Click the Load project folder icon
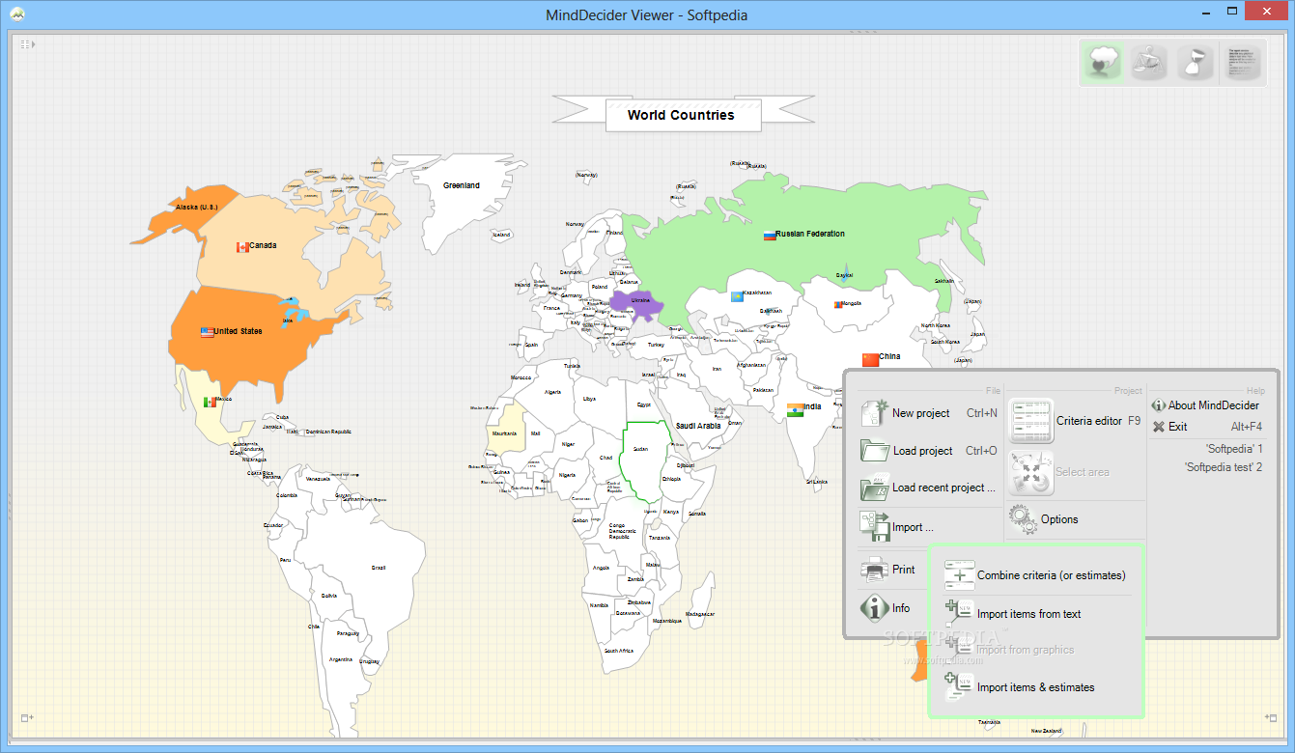The image size is (1295, 753). [877, 451]
